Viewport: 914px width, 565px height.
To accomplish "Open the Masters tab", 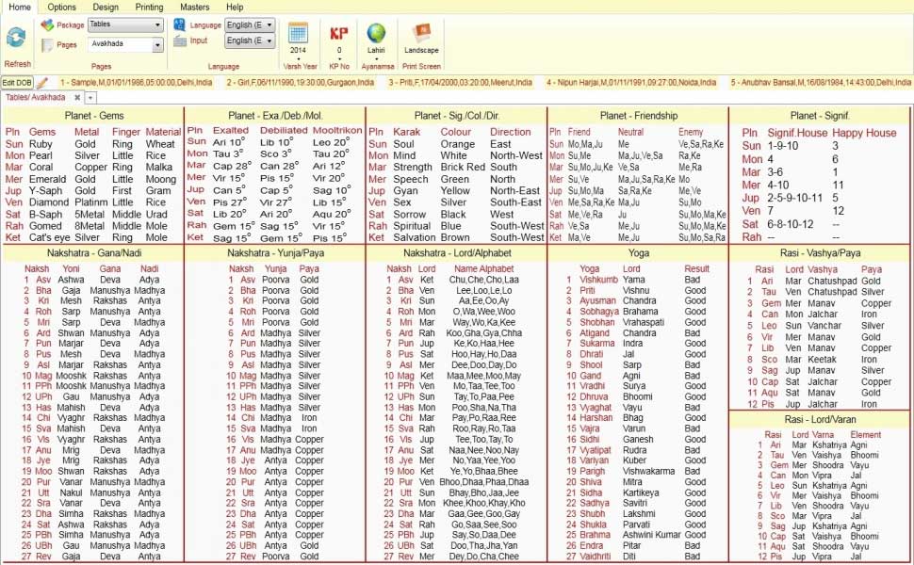I will click(195, 7).
